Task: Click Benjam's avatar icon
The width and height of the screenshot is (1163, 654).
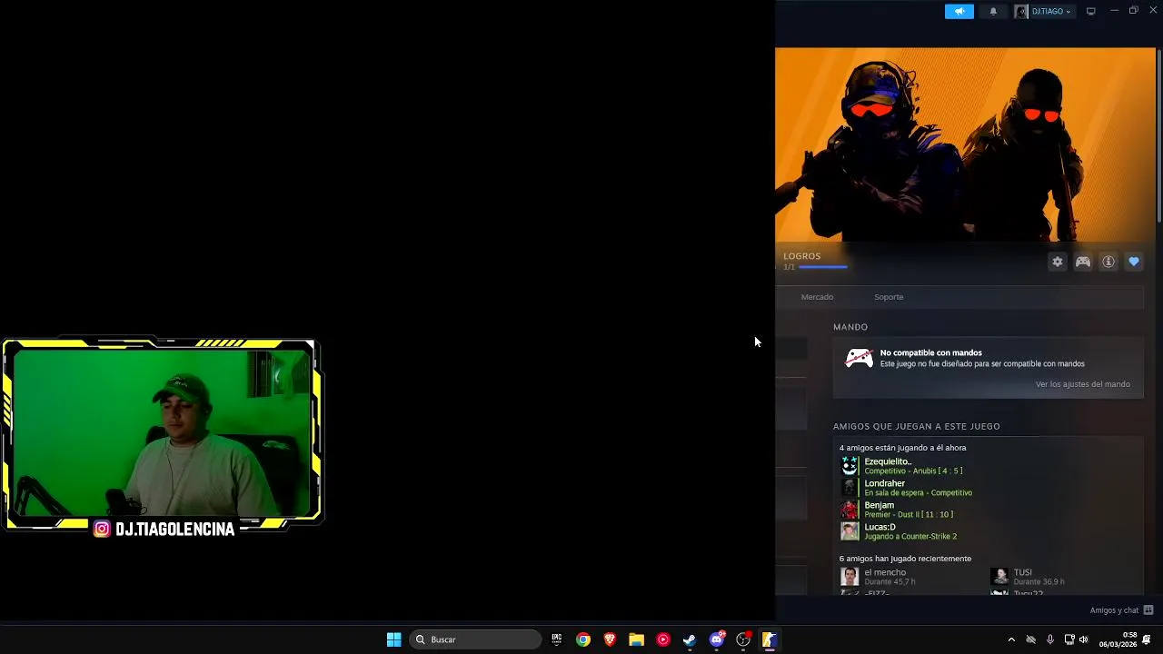Action: point(850,510)
